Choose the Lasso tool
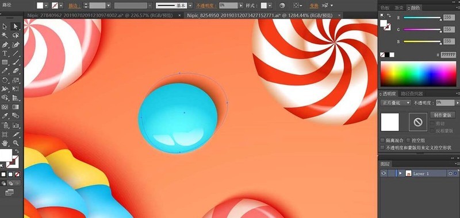The image size is (460, 218). click(16, 36)
